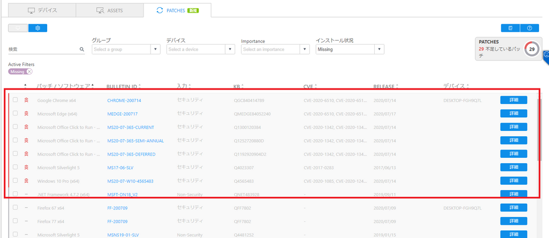
Task: Switch to device view with monitor icon button
Action: [x=18, y=28]
